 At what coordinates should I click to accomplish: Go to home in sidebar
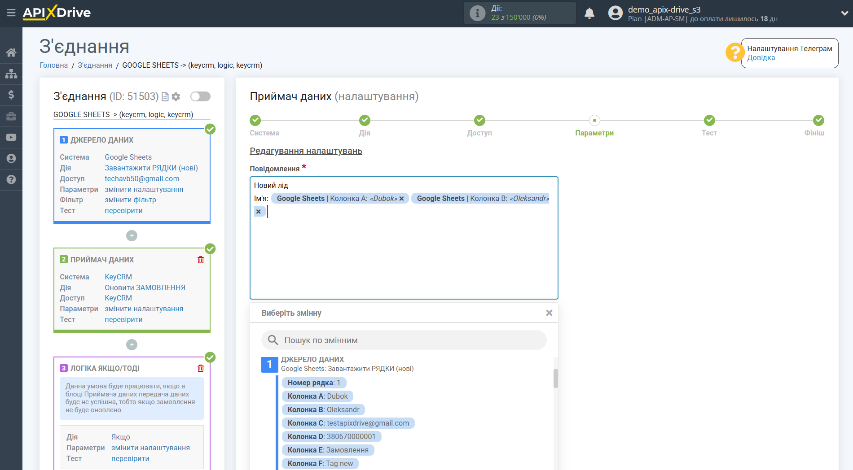(11, 52)
